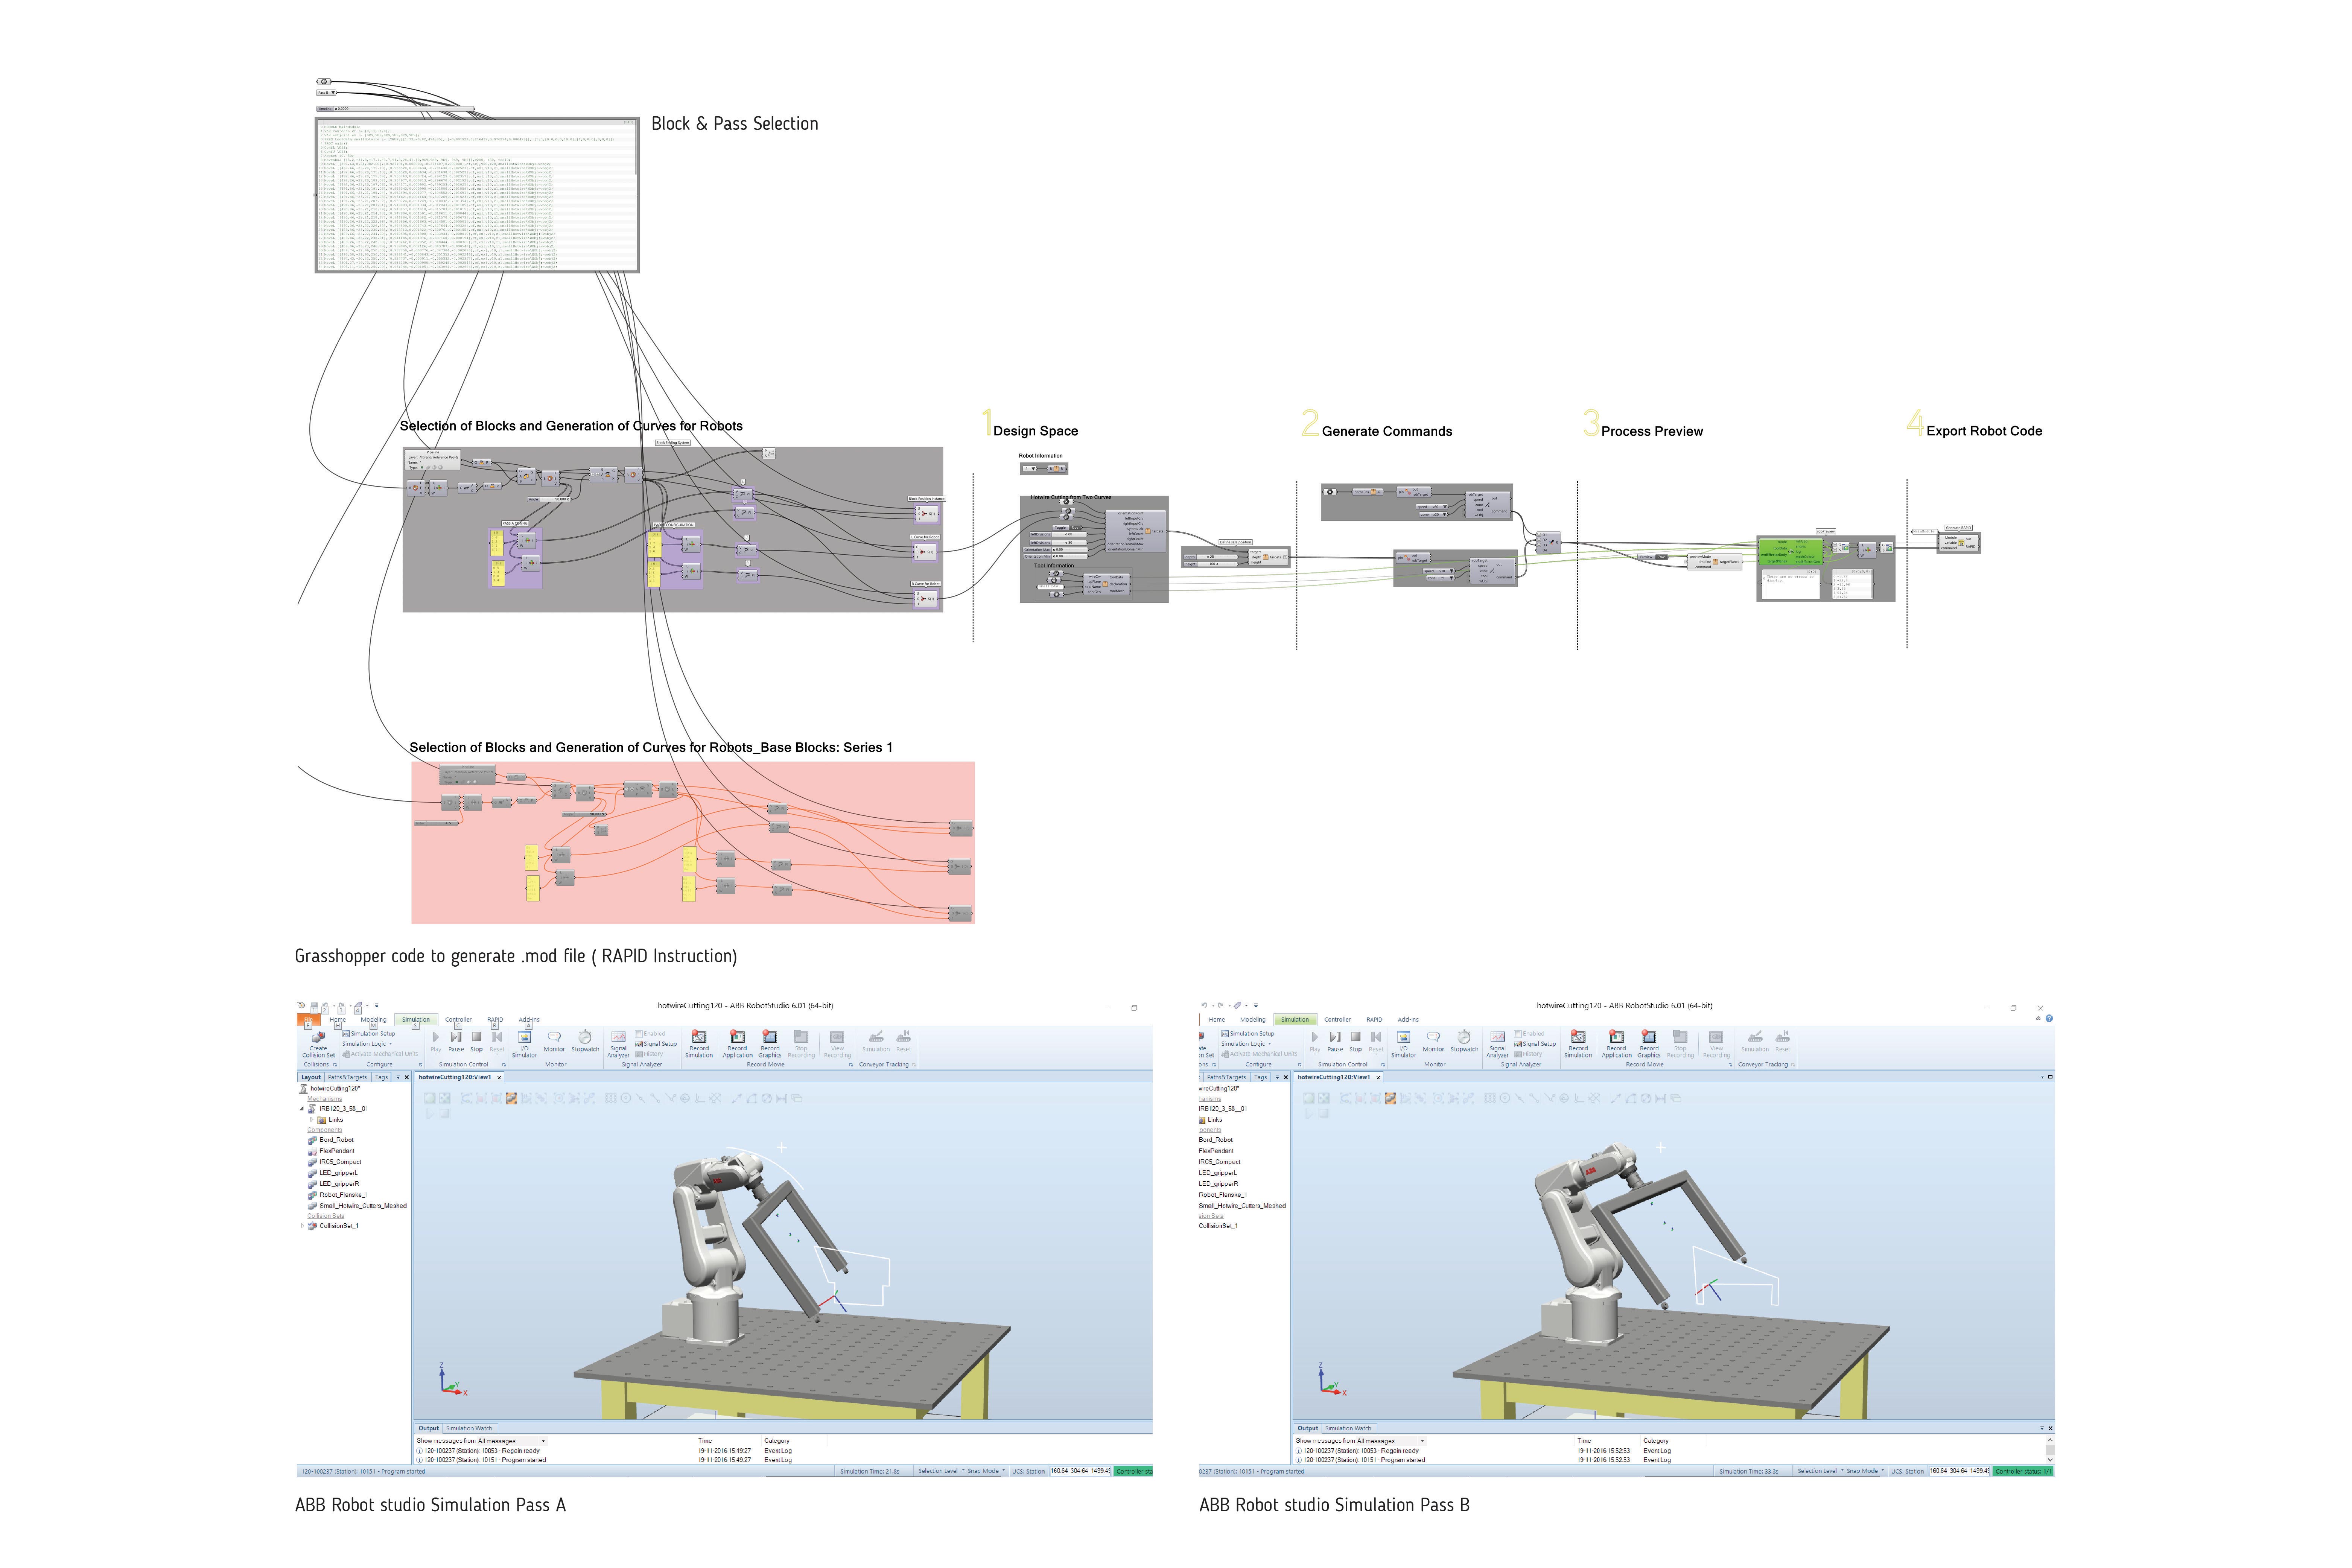The image size is (2352, 1568).
Task: Open Simulation Logic dropdown in Pass B window
Action: coord(1246,1044)
